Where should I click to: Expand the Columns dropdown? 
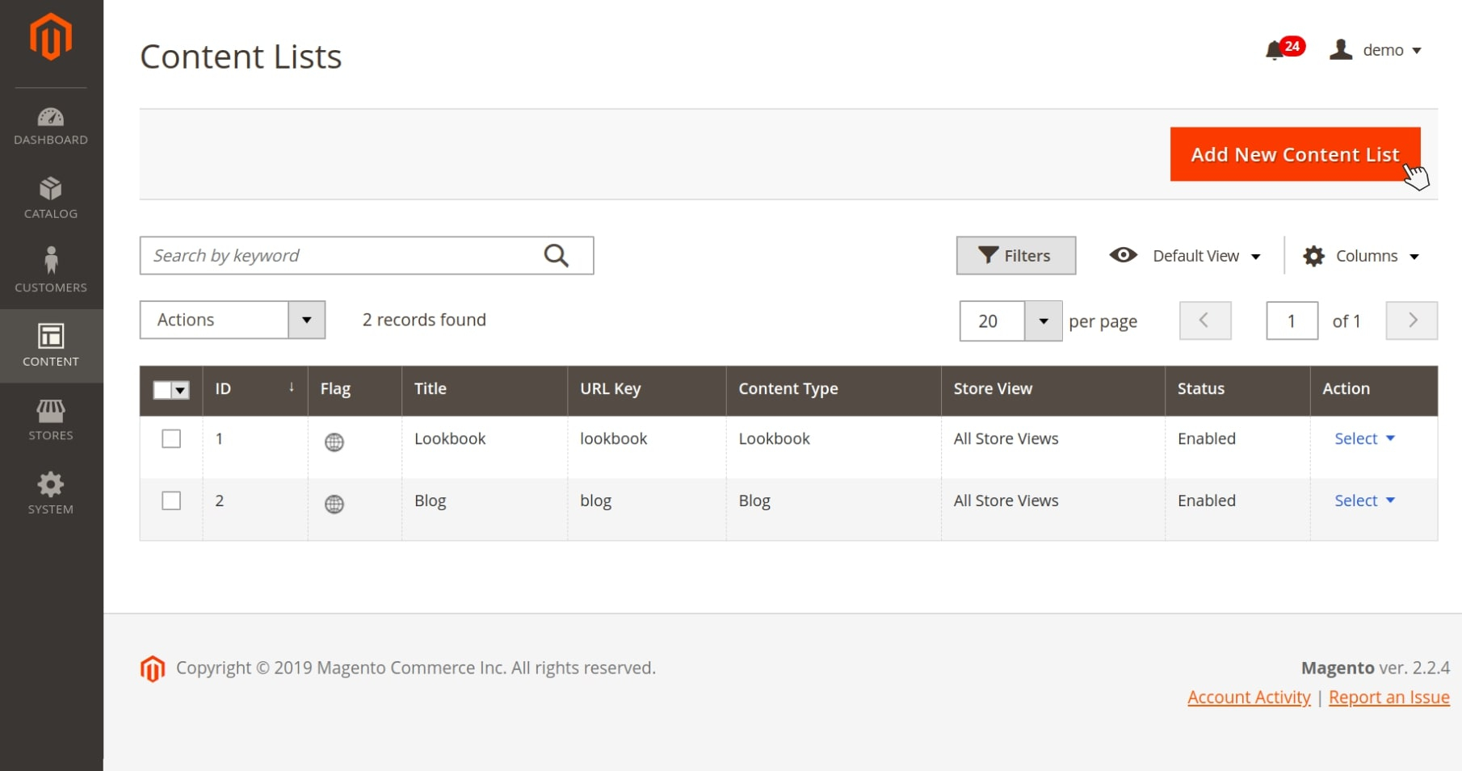(1362, 256)
